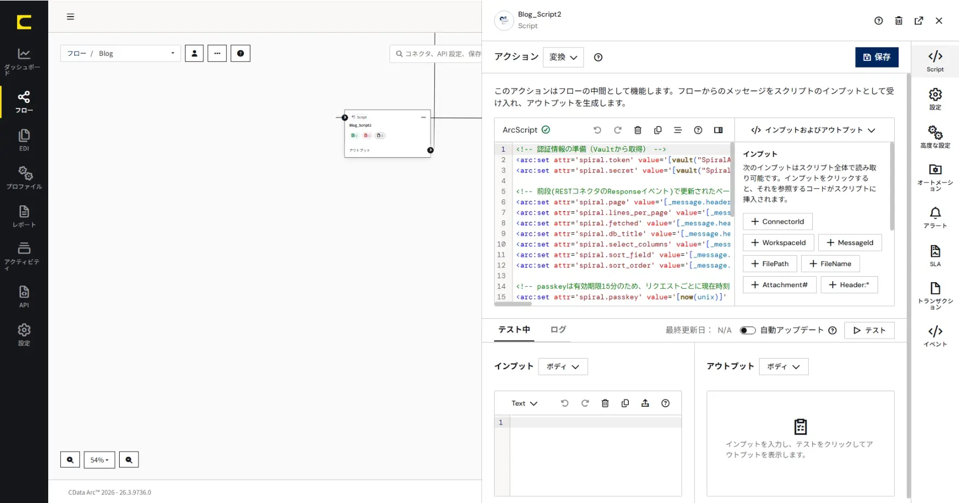The width and height of the screenshot is (959, 503).
Task: Select the Script tab in right rail
Action: coord(935,61)
